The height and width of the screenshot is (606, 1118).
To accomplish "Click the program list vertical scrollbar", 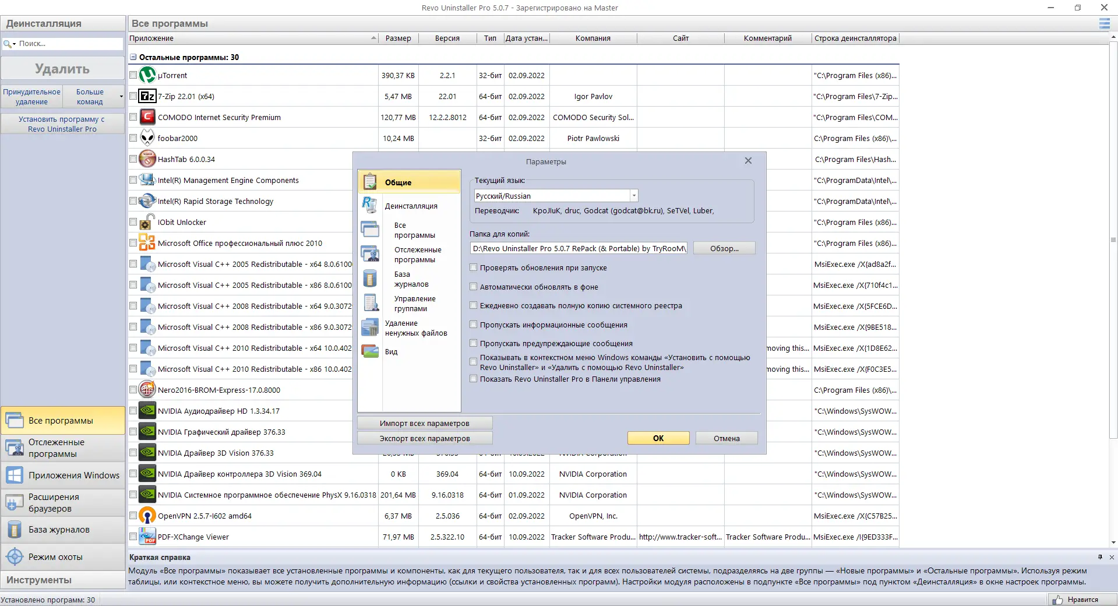I will (1113, 239).
